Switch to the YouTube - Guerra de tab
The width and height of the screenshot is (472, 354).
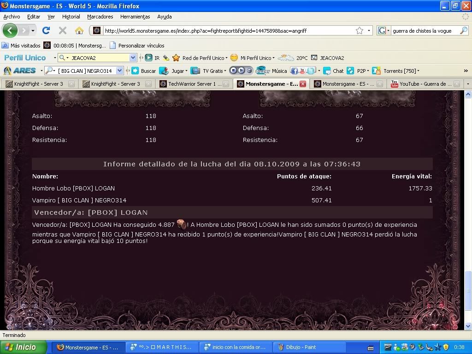(x=422, y=84)
